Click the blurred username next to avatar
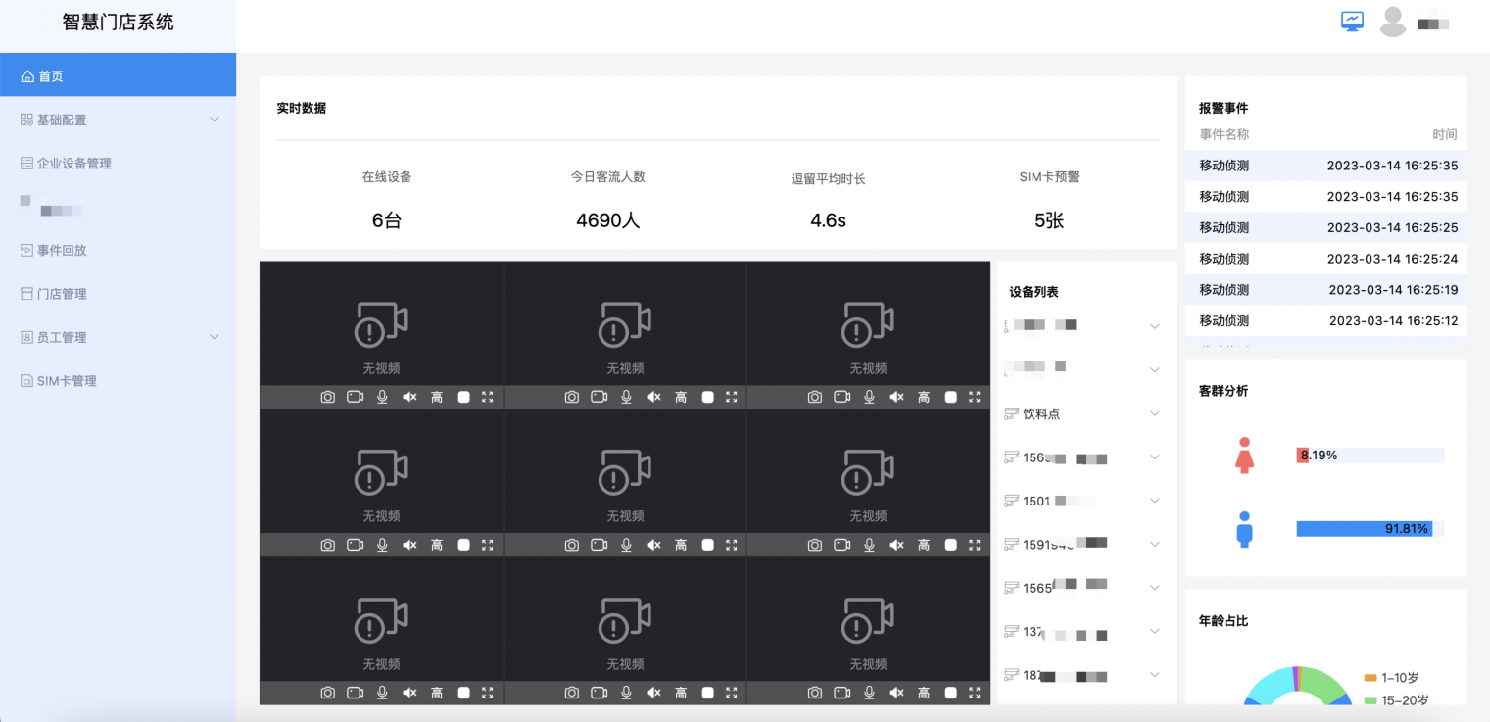This screenshot has width=1490, height=722. tap(1433, 23)
